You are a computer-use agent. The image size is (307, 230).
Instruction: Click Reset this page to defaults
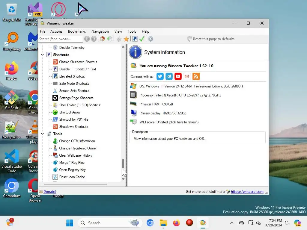(211, 39)
